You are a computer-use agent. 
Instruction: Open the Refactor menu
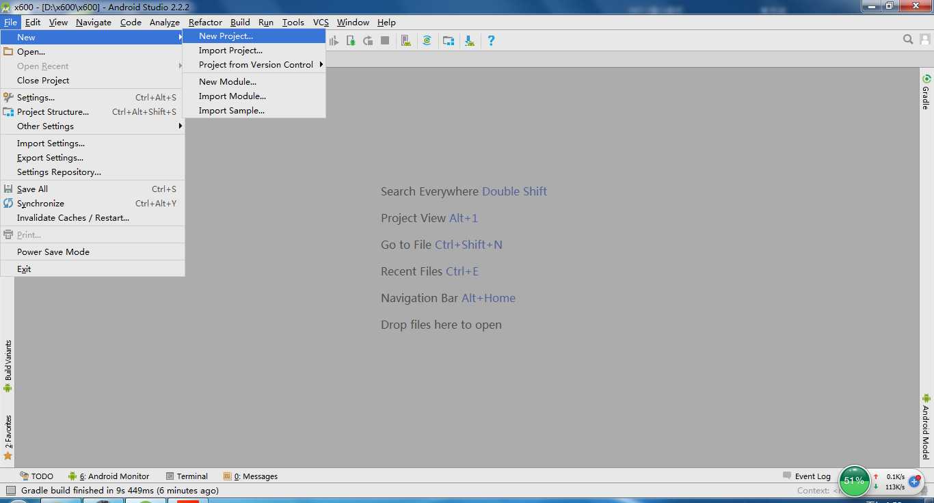tap(205, 23)
